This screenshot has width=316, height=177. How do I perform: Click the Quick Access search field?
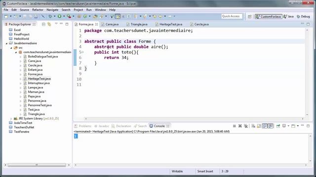coord(232,16)
